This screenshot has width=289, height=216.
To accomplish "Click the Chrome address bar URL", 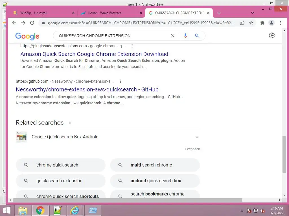I will [141, 23].
